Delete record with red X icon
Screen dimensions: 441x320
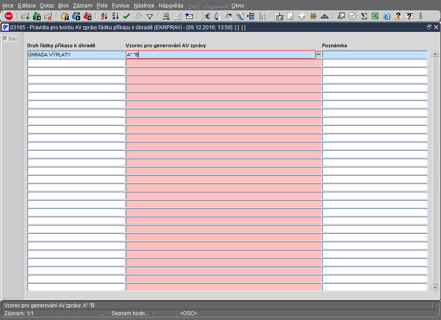[x=48, y=17]
